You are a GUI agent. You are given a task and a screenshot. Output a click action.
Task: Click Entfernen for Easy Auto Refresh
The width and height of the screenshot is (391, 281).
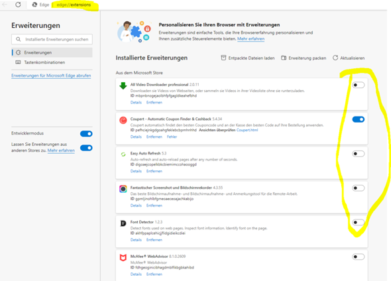tap(154, 171)
